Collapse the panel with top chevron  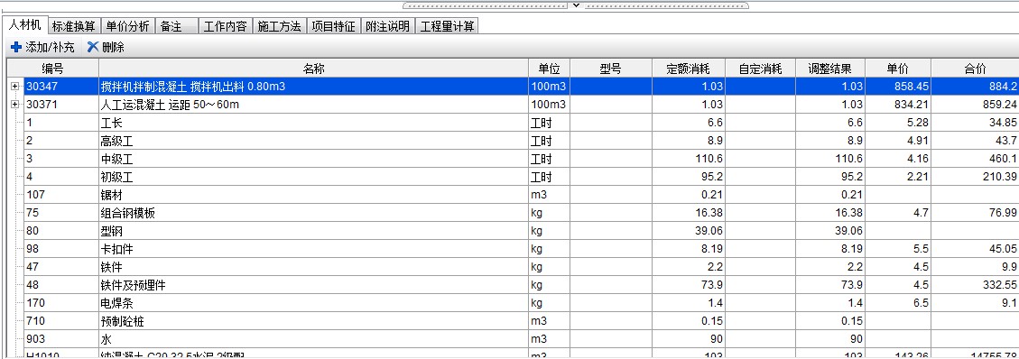tap(576, 5)
